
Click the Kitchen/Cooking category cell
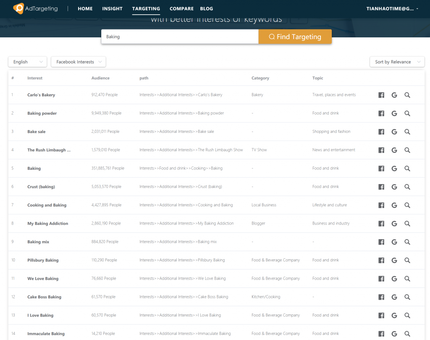266,297
